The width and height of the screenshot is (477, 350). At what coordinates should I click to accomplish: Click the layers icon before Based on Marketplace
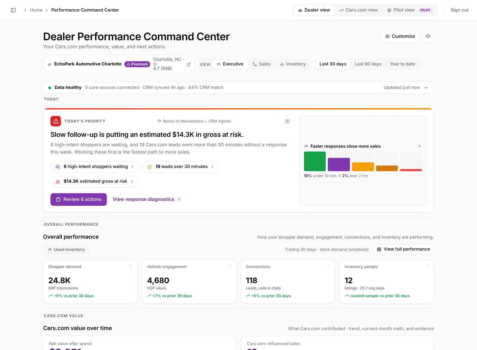click(x=159, y=121)
